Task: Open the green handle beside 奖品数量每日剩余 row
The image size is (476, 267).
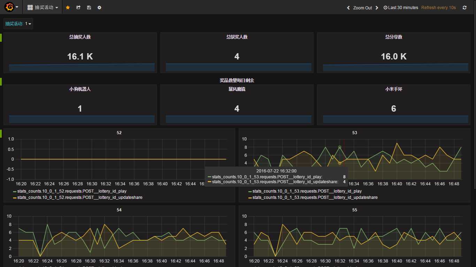Action: tap(1, 81)
